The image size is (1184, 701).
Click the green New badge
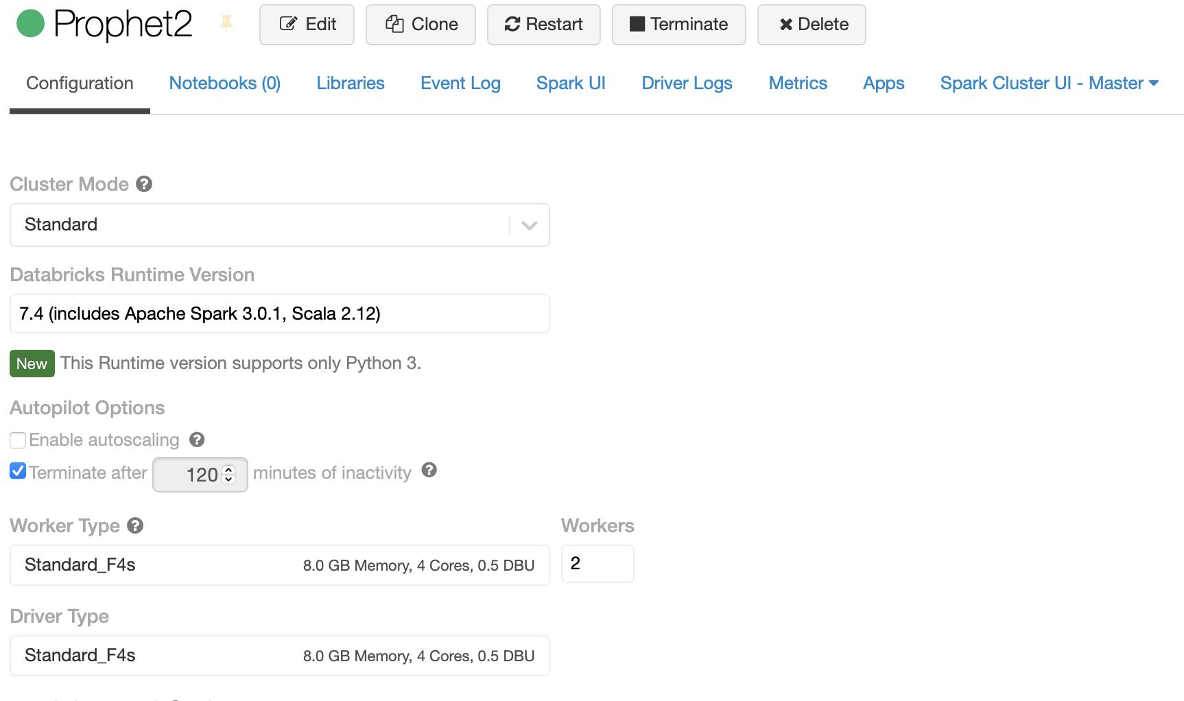(x=32, y=364)
